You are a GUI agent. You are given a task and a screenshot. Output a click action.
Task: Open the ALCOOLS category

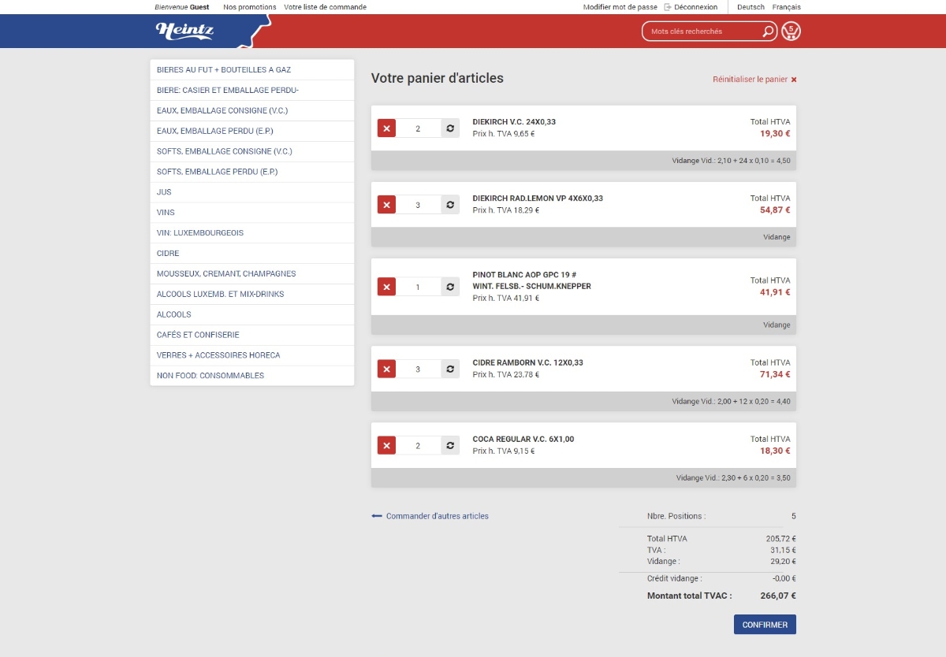point(252,314)
